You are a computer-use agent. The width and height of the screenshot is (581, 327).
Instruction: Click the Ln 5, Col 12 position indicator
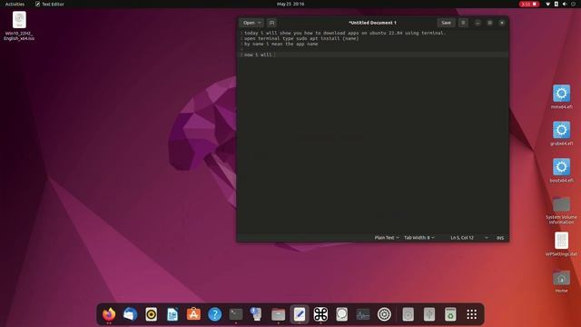point(462,238)
